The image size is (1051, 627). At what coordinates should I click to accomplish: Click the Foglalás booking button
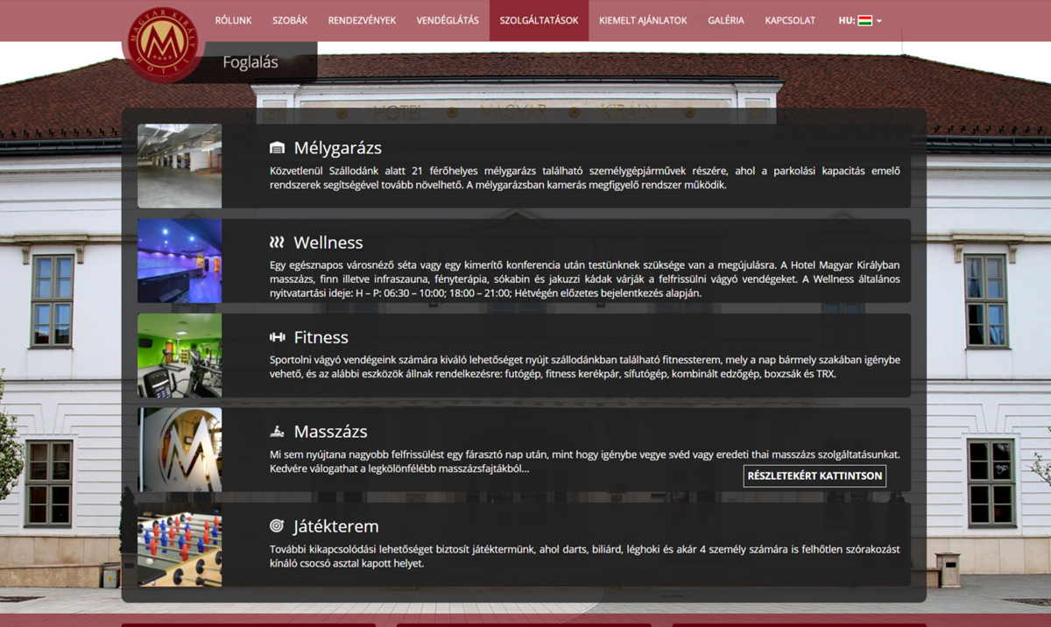[x=250, y=62]
